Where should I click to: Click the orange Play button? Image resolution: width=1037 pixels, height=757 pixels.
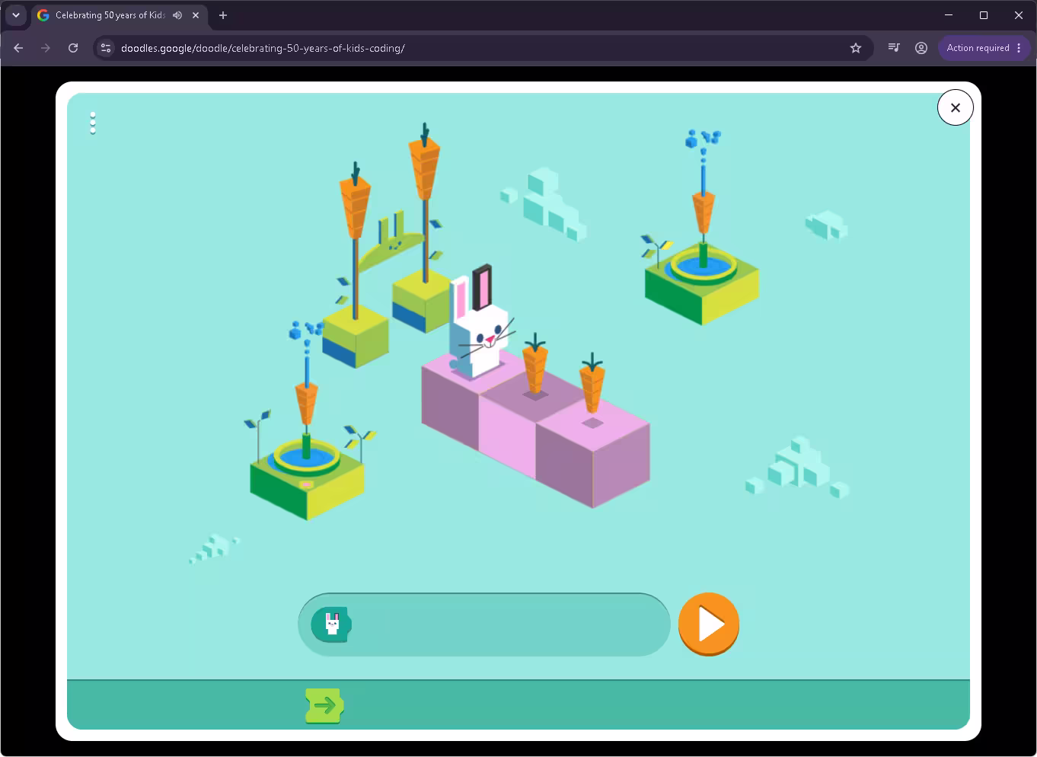pyautogui.click(x=709, y=624)
